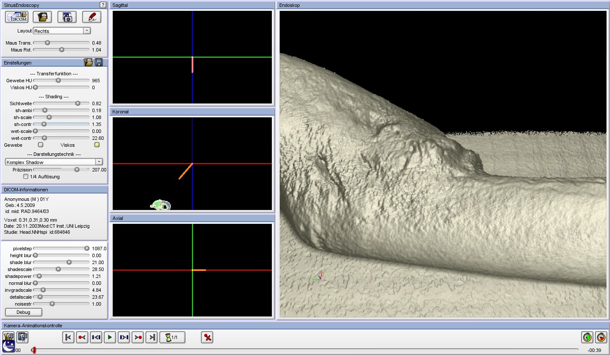Open help with the question mark button
This screenshot has height=355, width=610.
tap(103, 5)
